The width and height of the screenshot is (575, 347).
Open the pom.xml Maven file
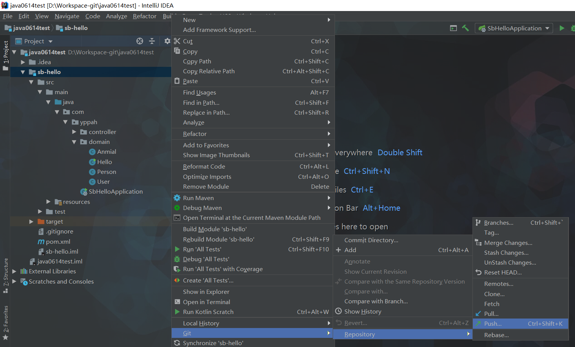58,241
